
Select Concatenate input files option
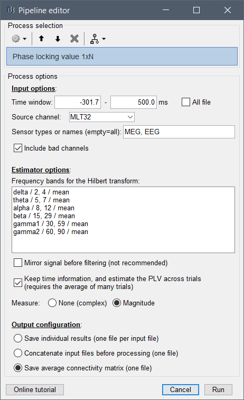[x=18, y=353]
